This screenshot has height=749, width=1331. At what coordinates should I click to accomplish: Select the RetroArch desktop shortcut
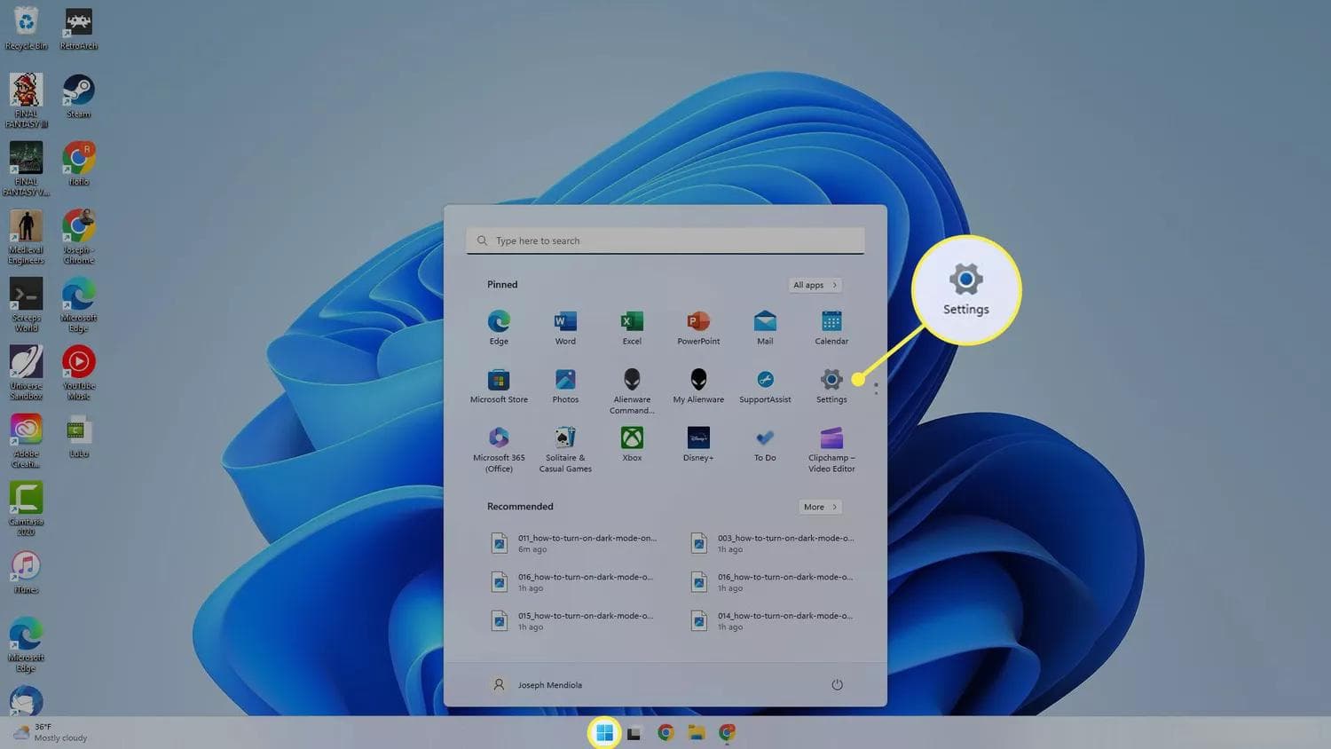[79, 28]
